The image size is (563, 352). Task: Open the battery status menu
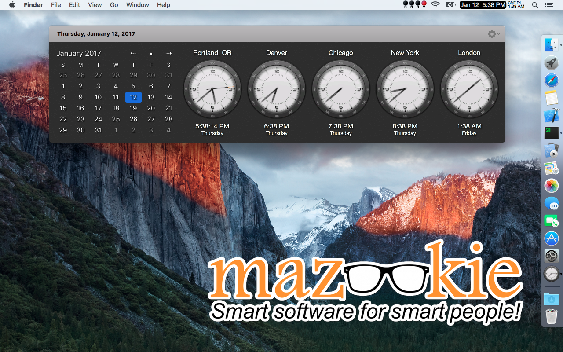coord(450,5)
